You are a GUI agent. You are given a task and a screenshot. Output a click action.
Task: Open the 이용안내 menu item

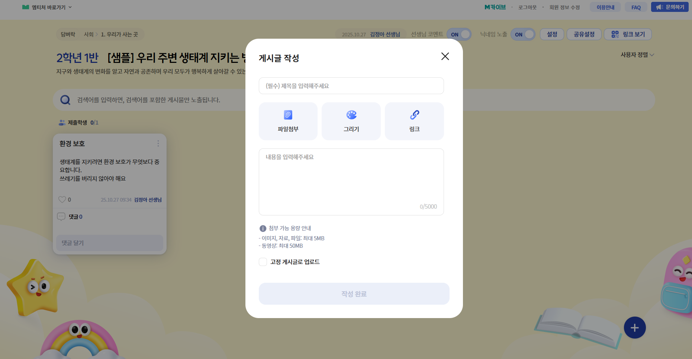coord(605,7)
